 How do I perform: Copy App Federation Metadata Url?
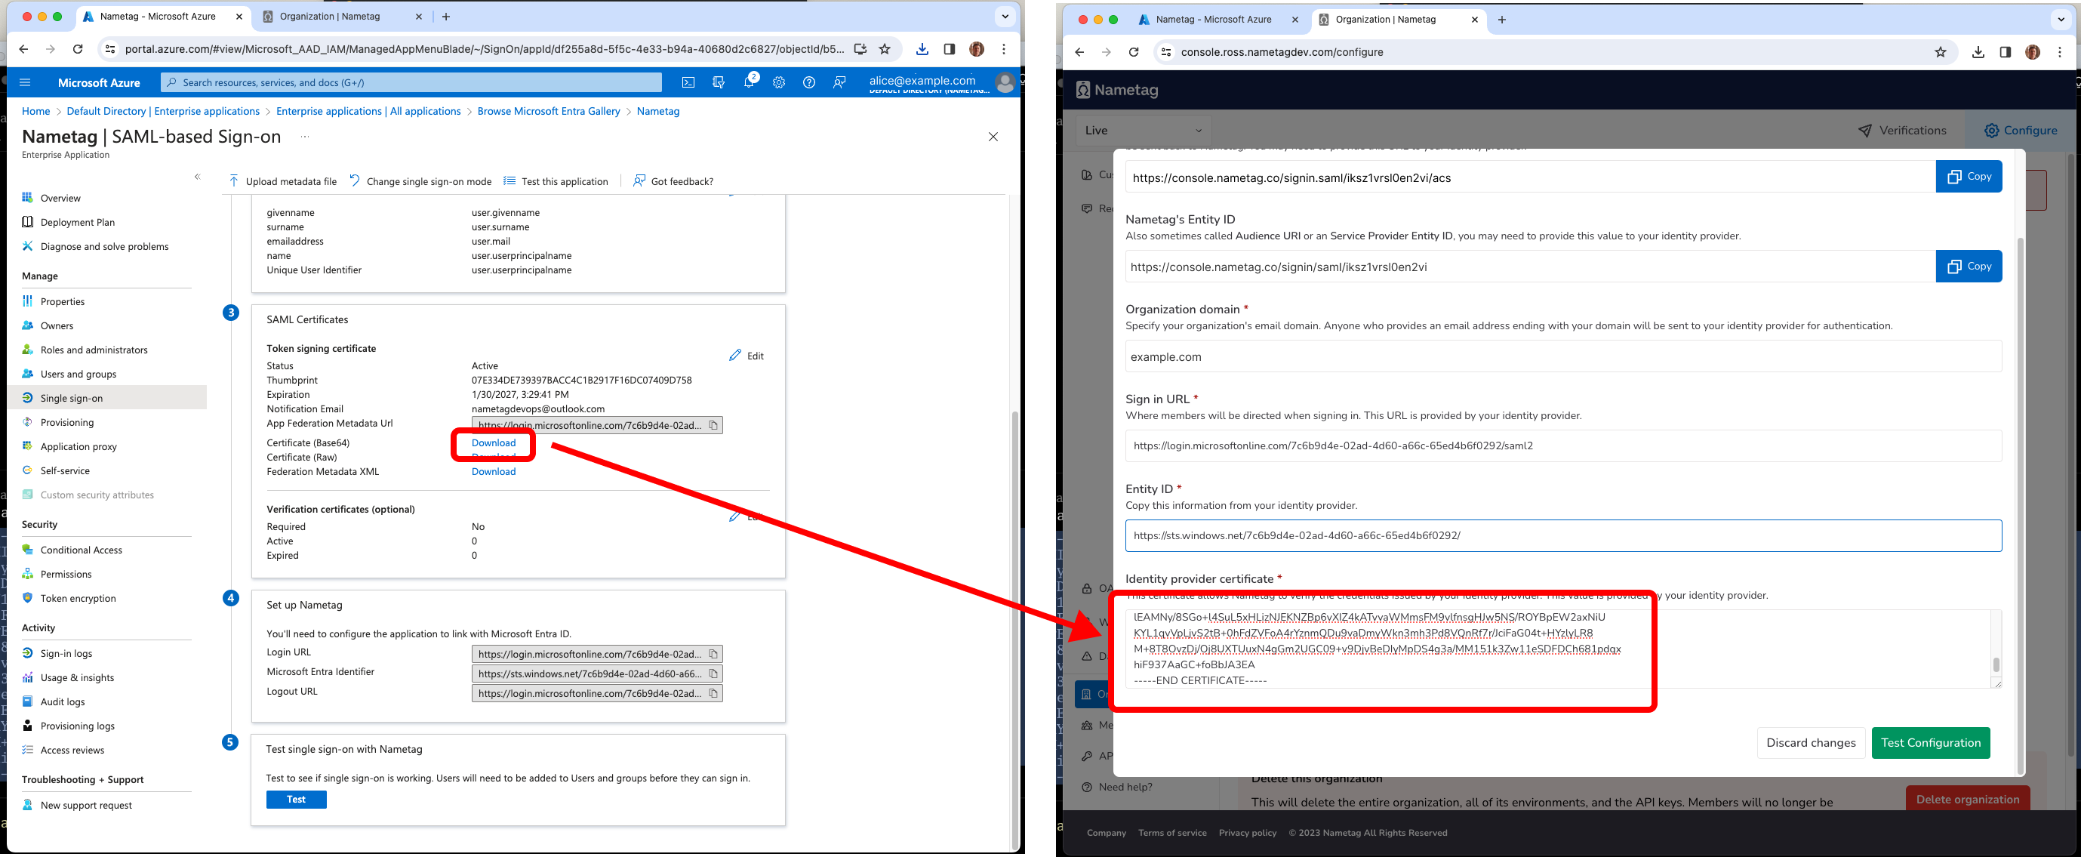coord(713,425)
